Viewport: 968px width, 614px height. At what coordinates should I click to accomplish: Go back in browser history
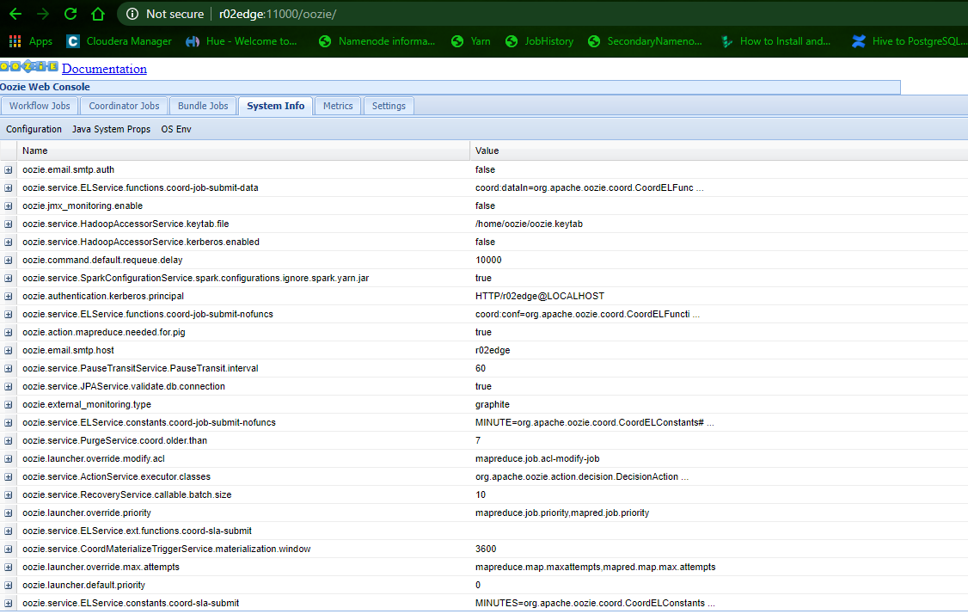[15, 14]
